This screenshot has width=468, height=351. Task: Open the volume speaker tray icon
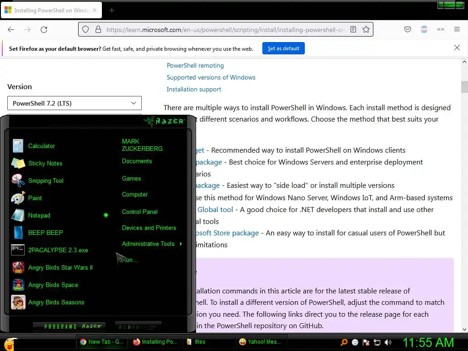pyautogui.click(x=388, y=342)
